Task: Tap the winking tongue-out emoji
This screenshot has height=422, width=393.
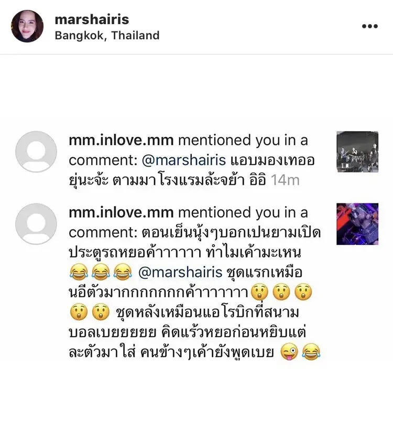Action: [x=289, y=352]
